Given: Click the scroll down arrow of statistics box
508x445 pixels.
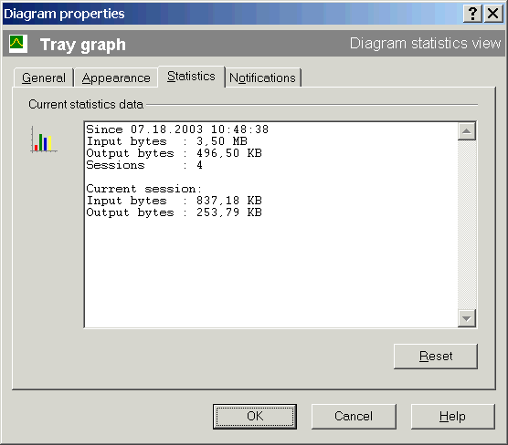Looking at the screenshot, I should (467, 318).
